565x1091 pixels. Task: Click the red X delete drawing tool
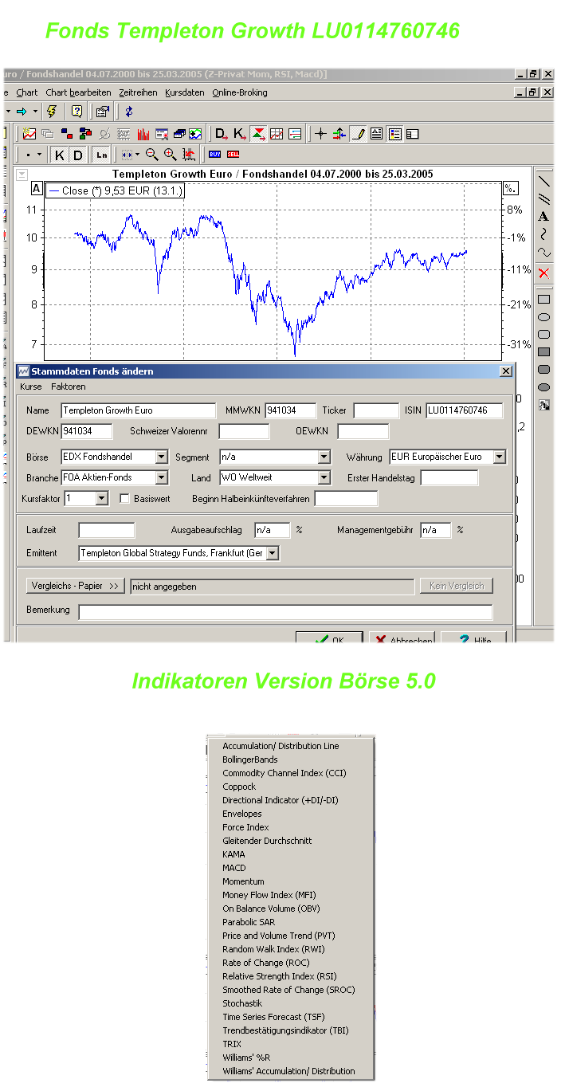click(544, 273)
